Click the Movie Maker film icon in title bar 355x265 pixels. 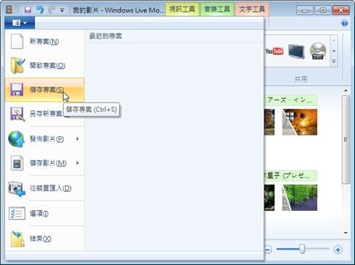(10, 10)
